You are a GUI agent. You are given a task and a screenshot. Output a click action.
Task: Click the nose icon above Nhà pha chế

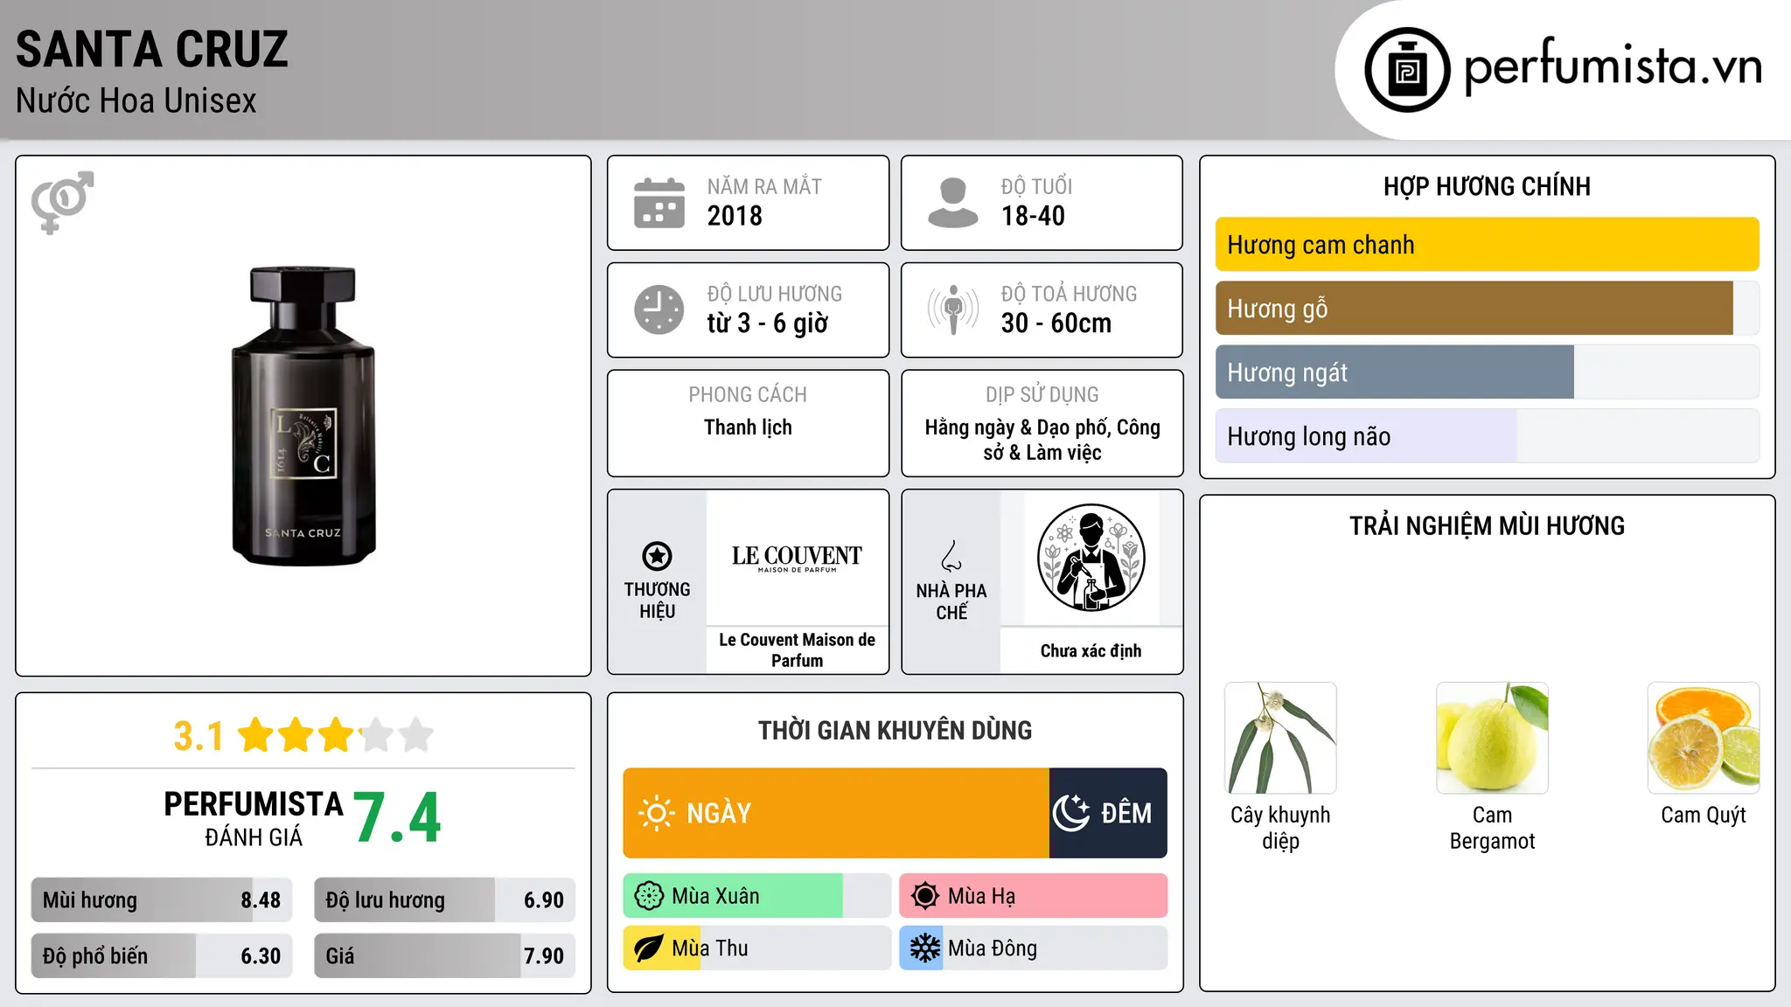[x=951, y=556]
